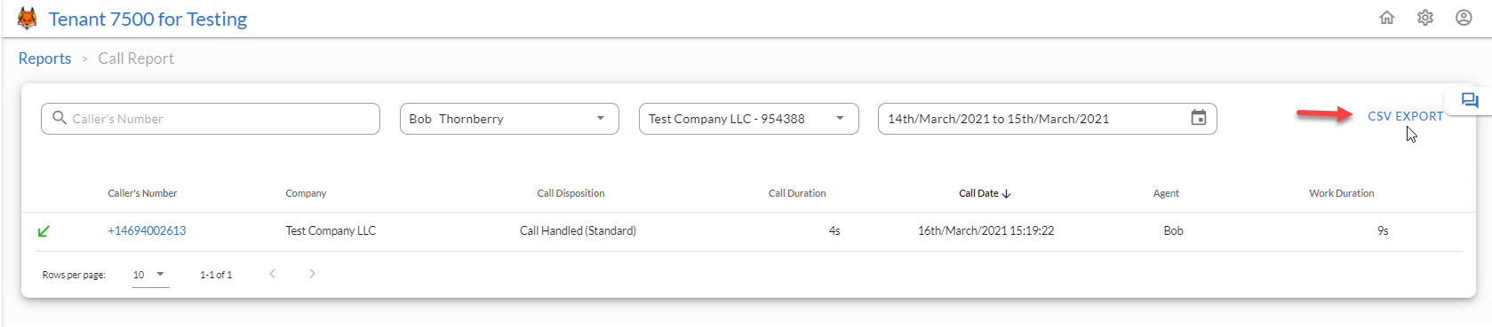Expand Test Company LLC - 954388 dropdown
The height and width of the screenshot is (327, 1492).
(x=749, y=119)
